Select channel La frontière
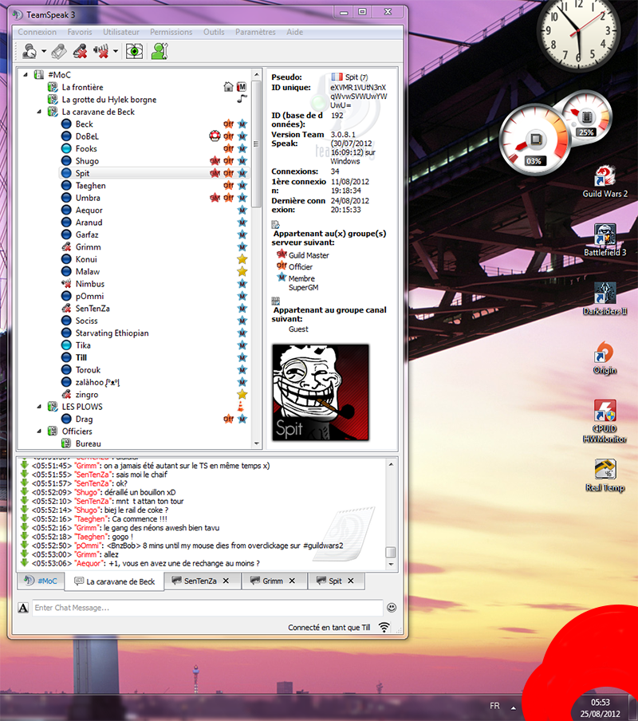Image resolution: width=638 pixels, height=721 pixels. [x=82, y=87]
